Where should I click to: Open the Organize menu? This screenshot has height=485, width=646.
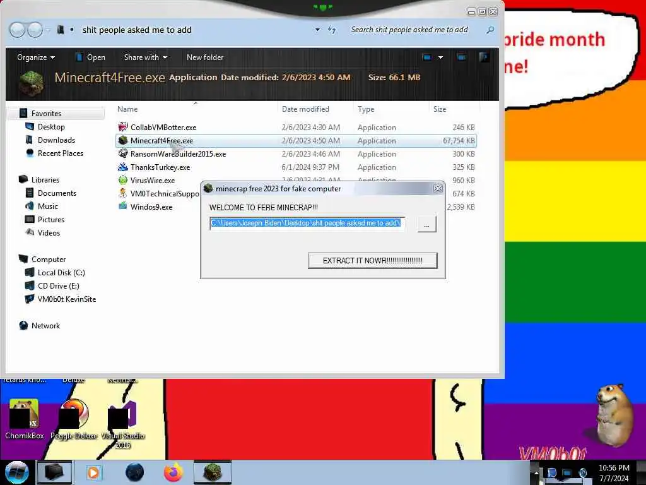point(36,57)
